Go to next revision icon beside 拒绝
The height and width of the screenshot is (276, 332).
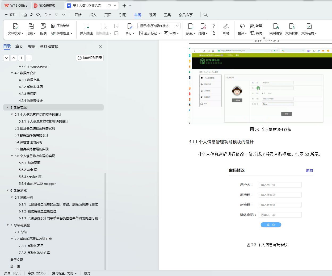[x=213, y=33]
